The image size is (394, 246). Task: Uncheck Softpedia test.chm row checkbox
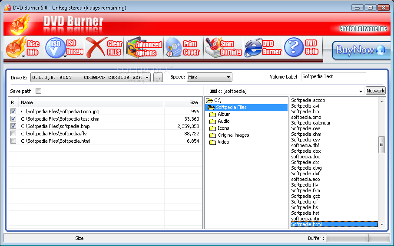[x=13, y=118]
